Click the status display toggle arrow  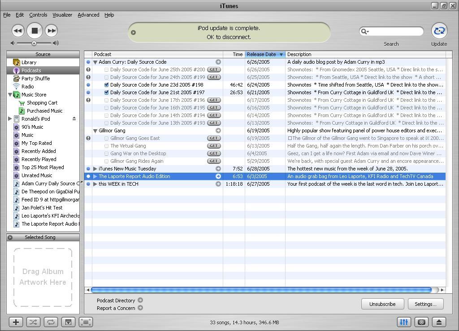tap(133, 32)
